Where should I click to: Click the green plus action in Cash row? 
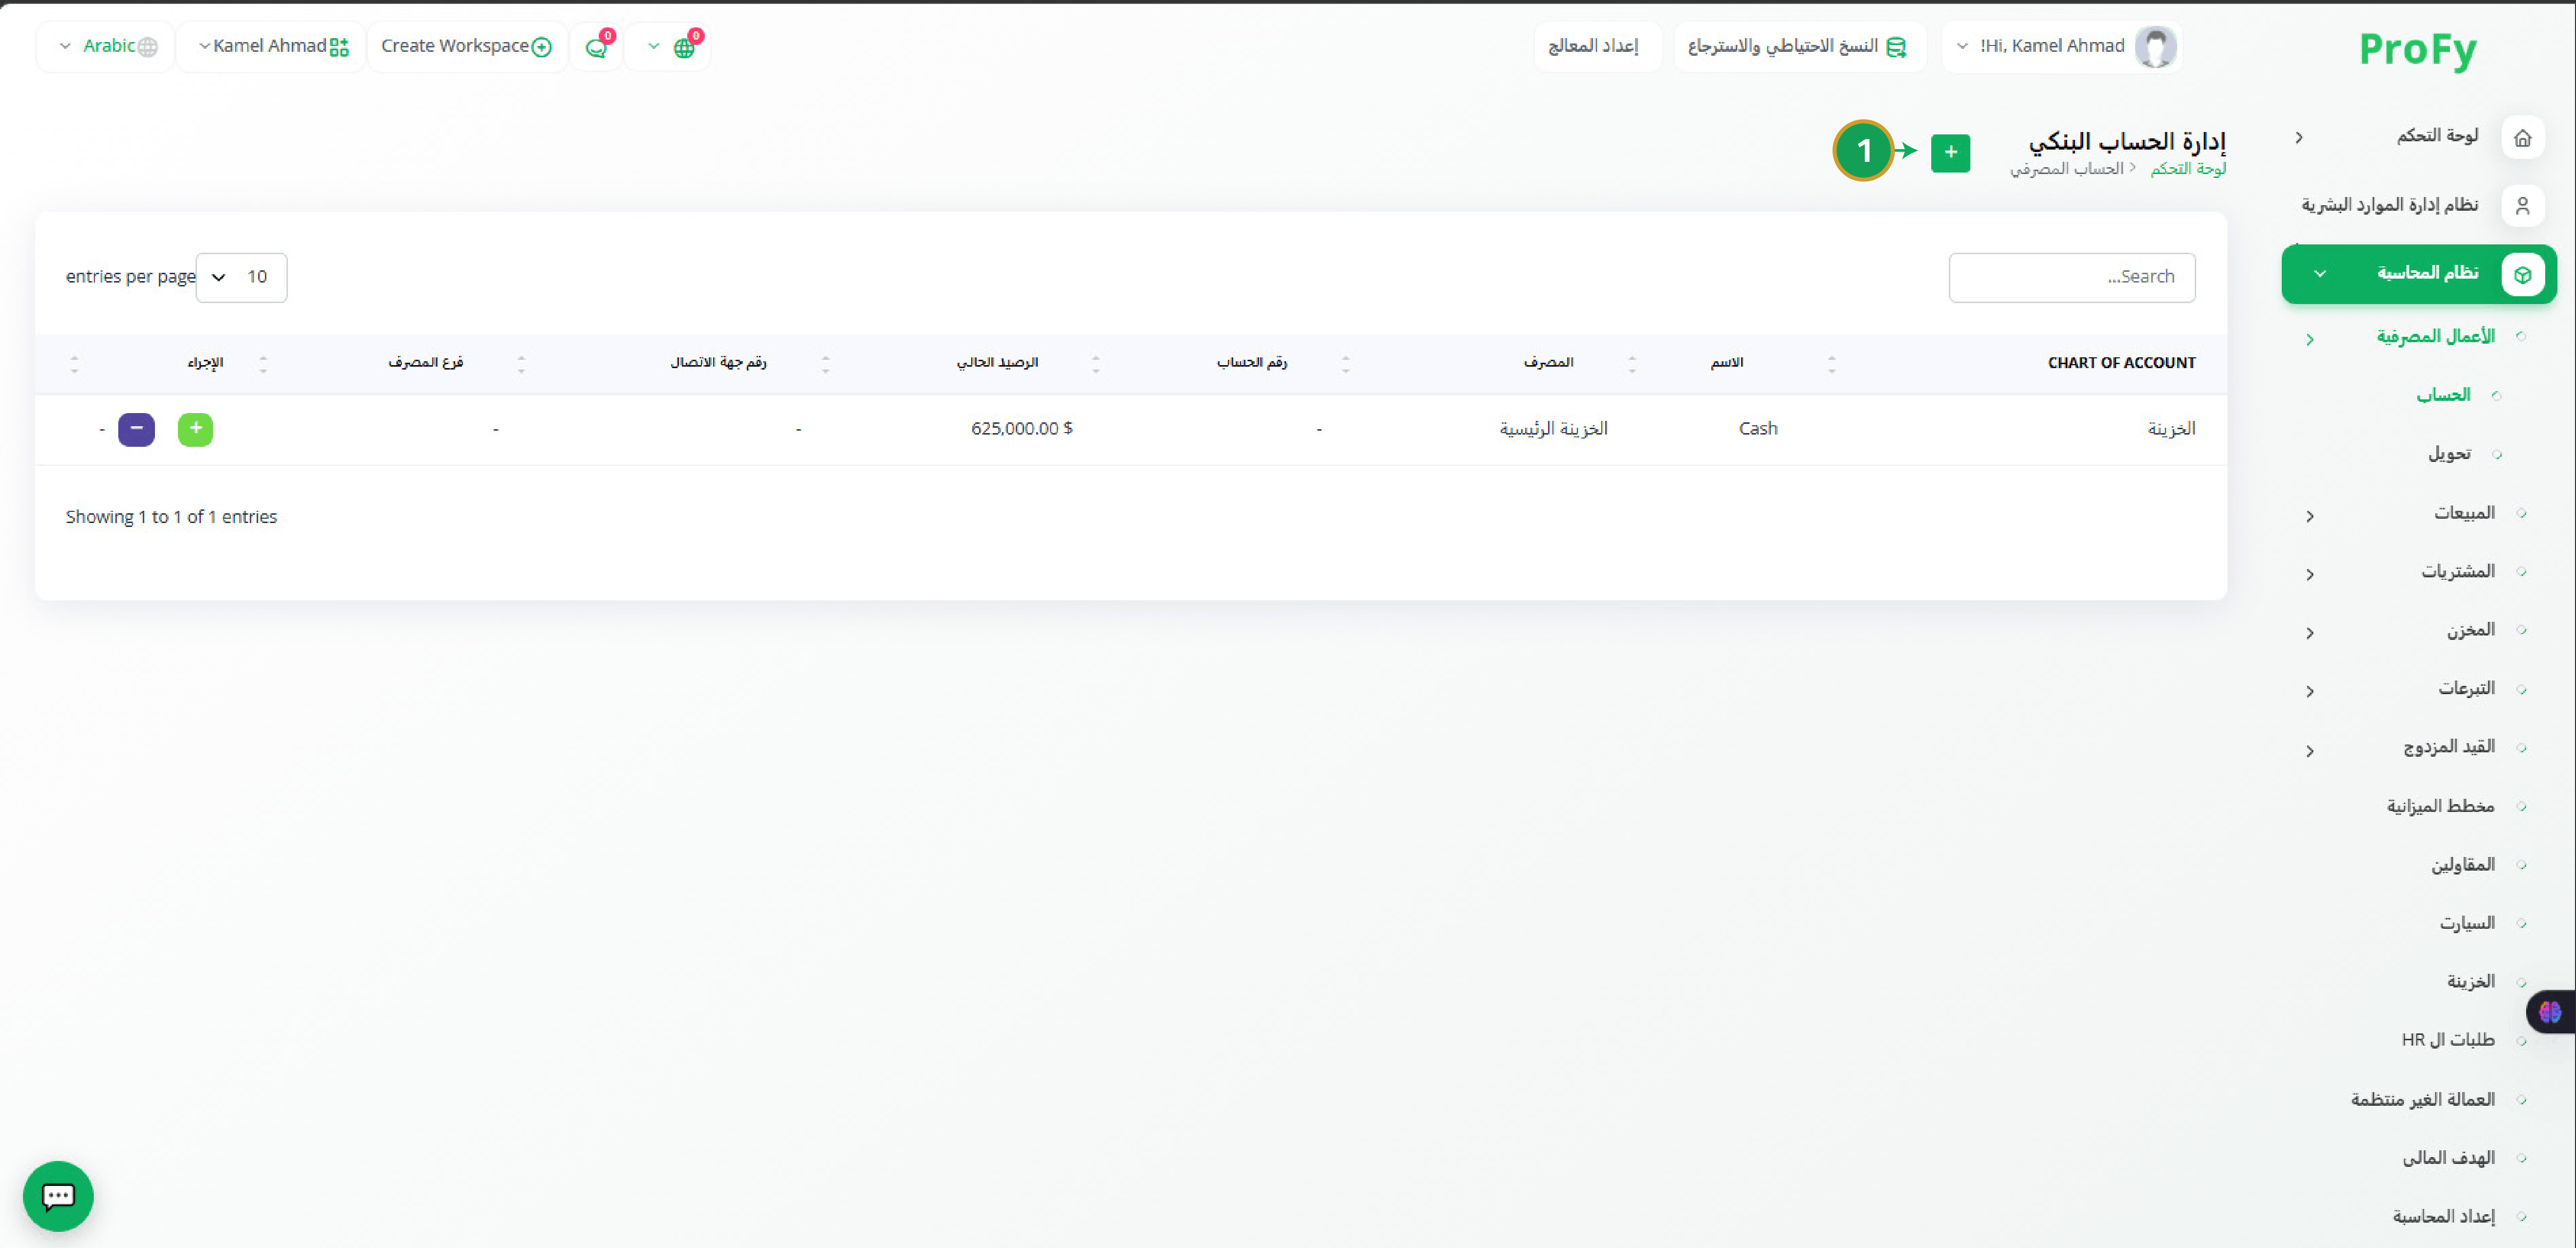pos(195,429)
